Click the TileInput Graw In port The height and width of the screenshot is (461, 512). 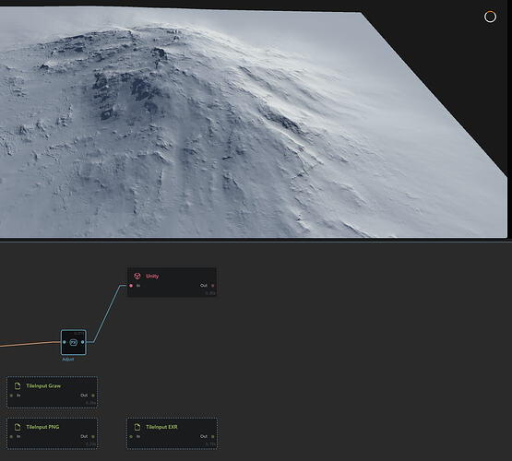point(11,396)
